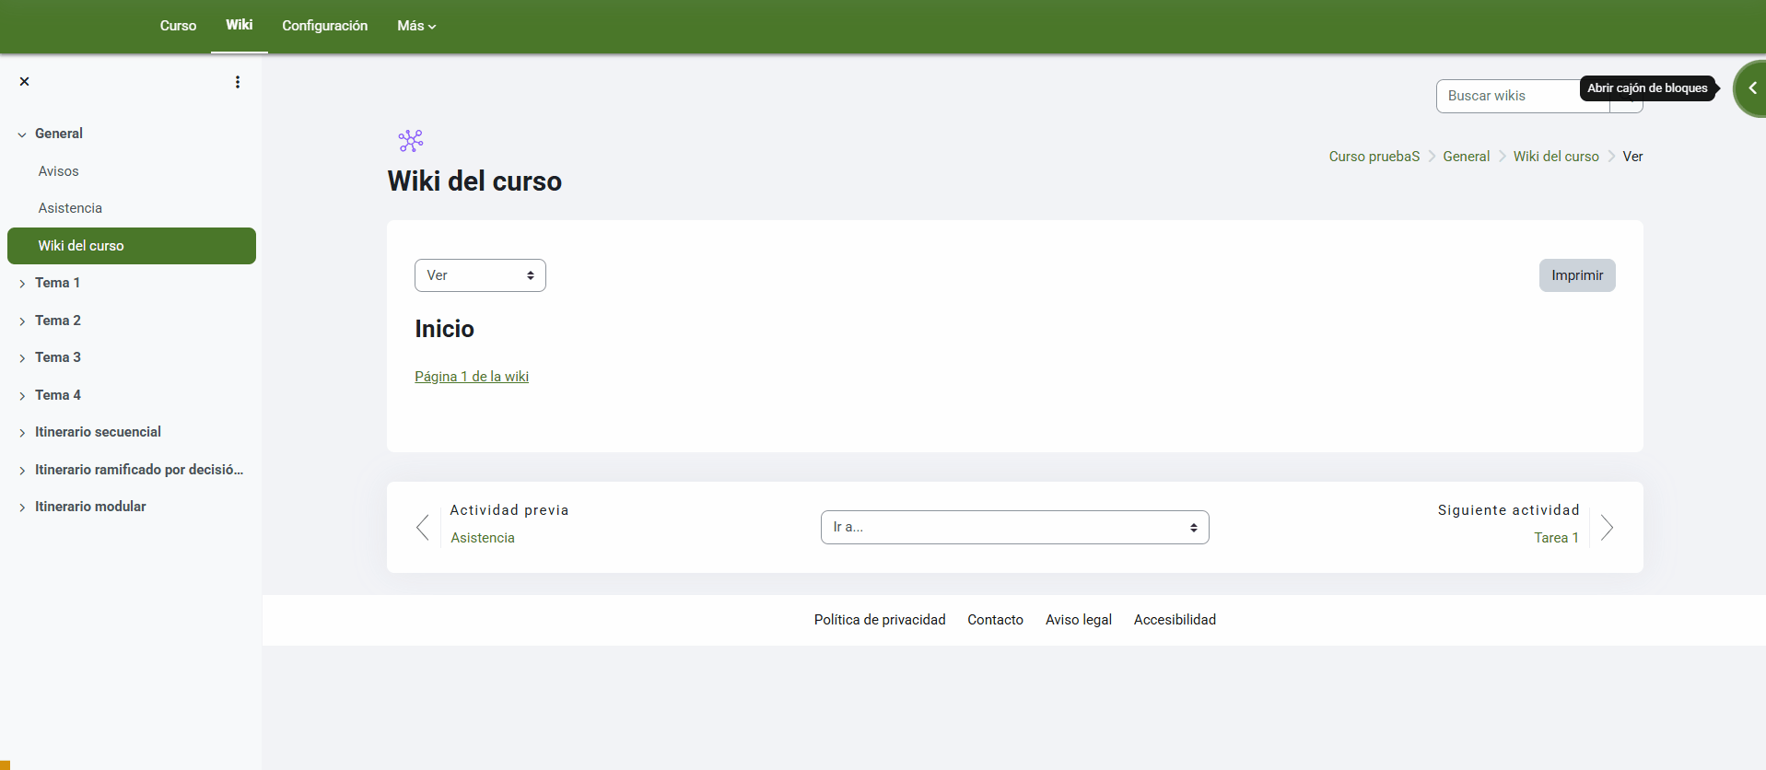Image resolution: width=1766 pixels, height=770 pixels.
Task: Expand the Tema 1 section
Action: click(x=22, y=284)
